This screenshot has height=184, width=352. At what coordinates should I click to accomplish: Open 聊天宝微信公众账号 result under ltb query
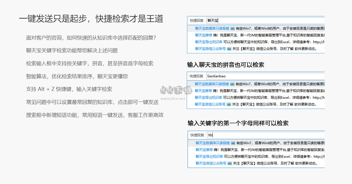(211, 163)
